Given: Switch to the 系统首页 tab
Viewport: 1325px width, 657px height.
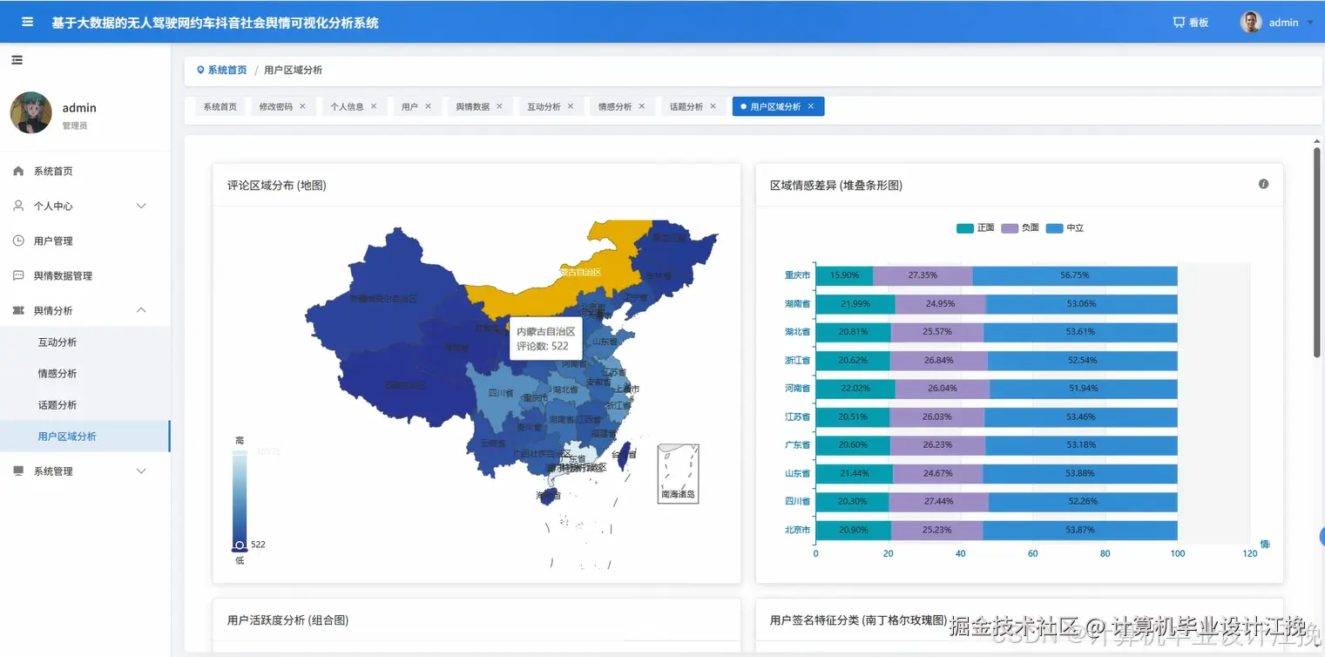Looking at the screenshot, I should pyautogui.click(x=220, y=106).
